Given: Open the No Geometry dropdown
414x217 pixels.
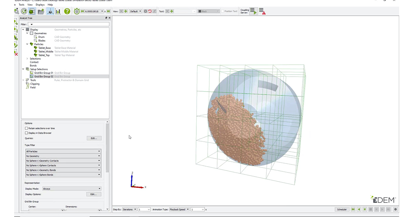Looking at the screenshot, I should click(63, 156).
